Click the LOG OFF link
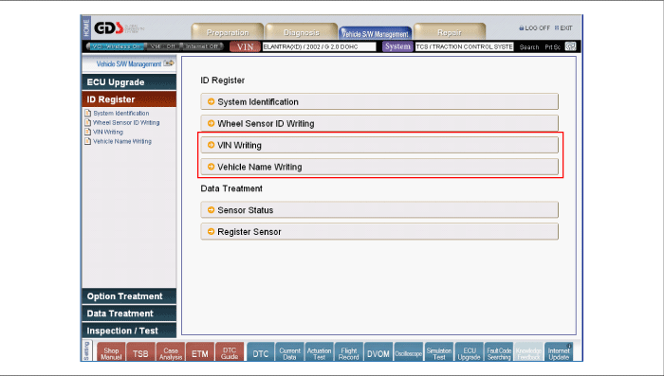This screenshot has height=376, width=664. coord(534,27)
